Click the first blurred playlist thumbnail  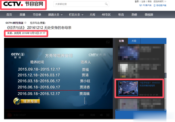click(129, 52)
